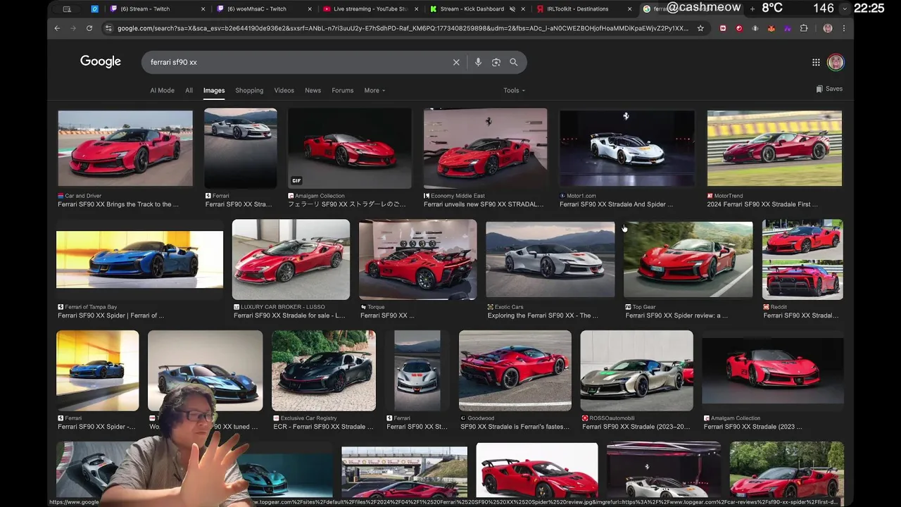The width and height of the screenshot is (901, 507).
Task: Expand the More search filters dropdown
Action: tap(374, 90)
